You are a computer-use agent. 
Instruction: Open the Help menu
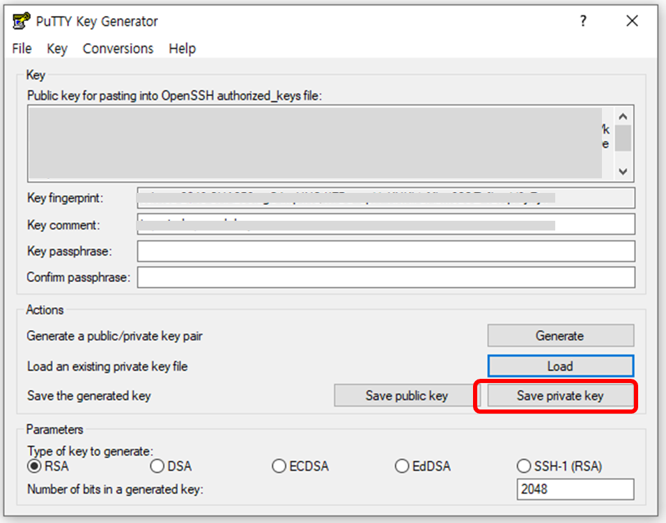pyautogui.click(x=182, y=48)
